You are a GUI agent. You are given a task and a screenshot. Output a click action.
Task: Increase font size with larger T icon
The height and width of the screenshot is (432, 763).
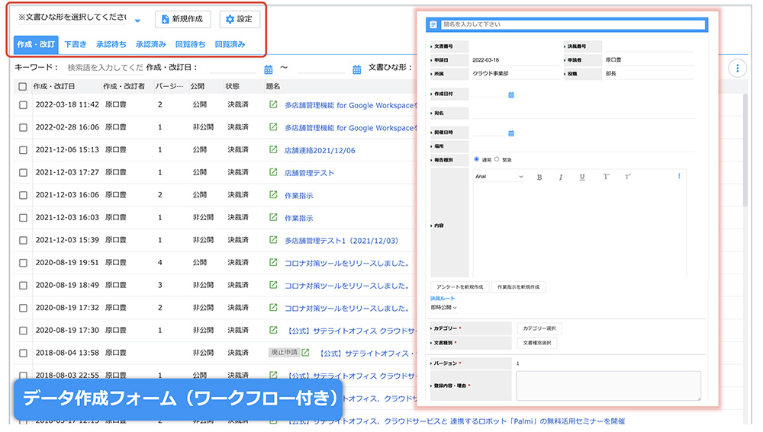606,177
